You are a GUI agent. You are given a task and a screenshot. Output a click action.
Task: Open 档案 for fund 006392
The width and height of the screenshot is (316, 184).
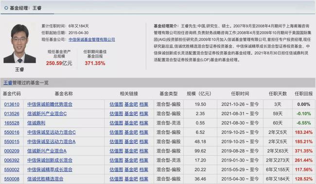(x=144, y=160)
